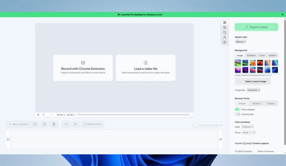Click the Export video button
The width and height of the screenshot is (286, 166).
256,27
